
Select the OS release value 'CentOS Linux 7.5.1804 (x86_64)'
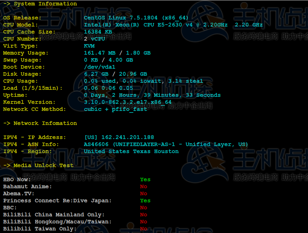point(136,18)
